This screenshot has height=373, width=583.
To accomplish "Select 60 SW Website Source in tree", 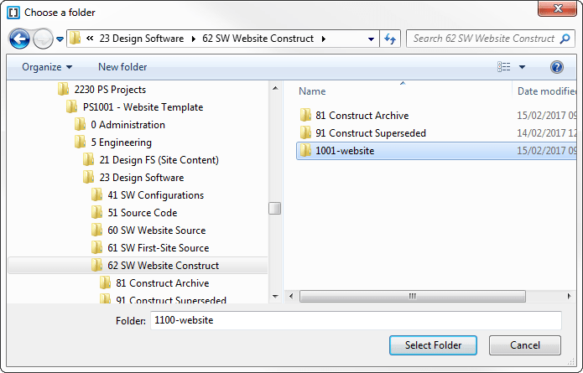I will point(157,231).
